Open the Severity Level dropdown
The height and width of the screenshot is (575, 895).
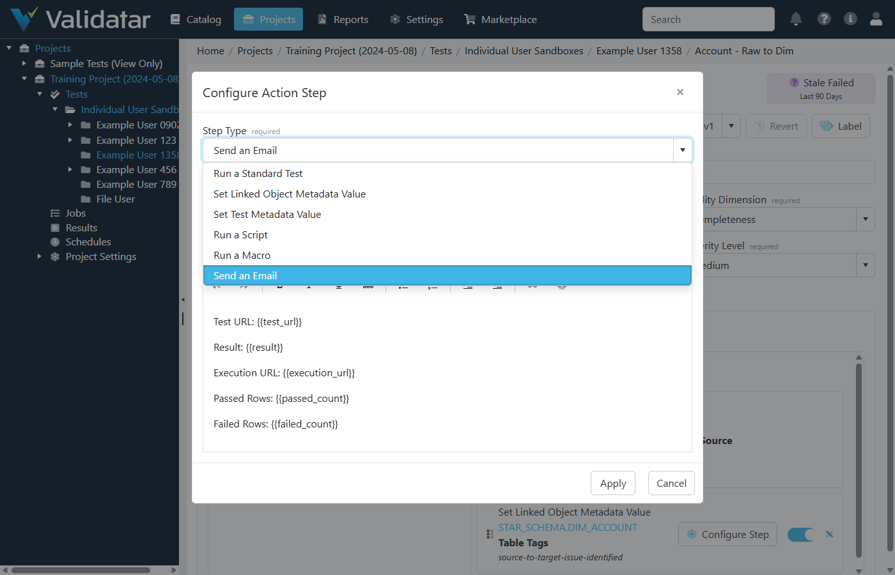865,265
